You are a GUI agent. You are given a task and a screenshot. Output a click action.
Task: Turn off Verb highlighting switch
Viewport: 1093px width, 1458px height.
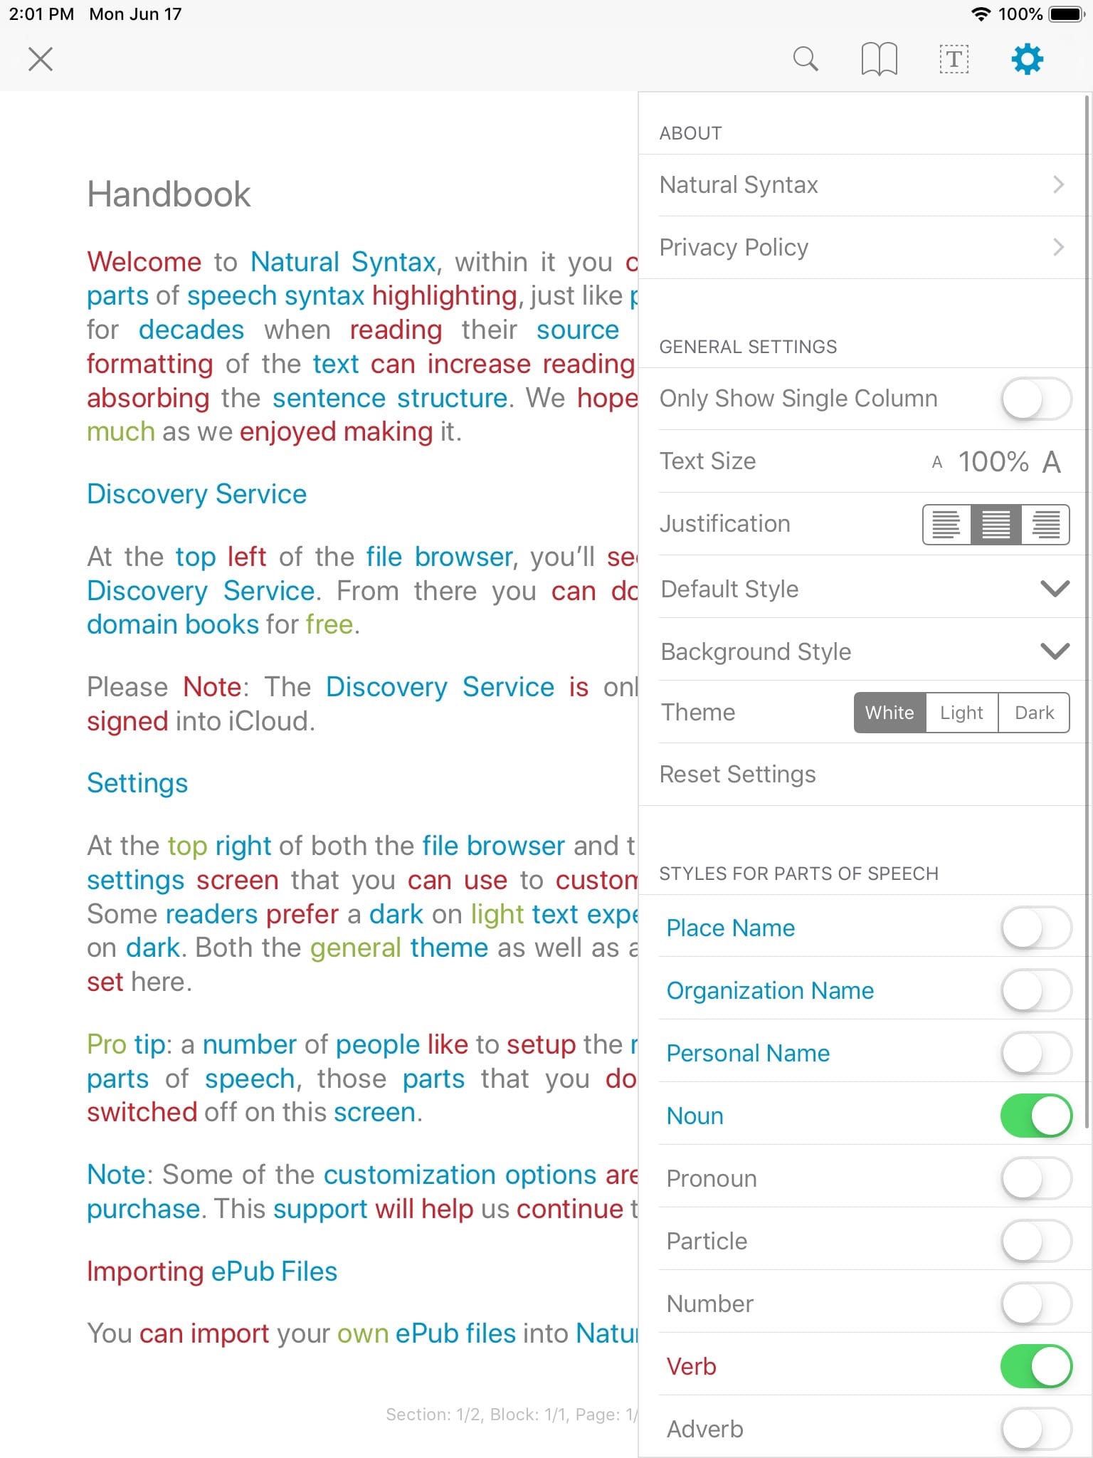[x=1036, y=1367]
